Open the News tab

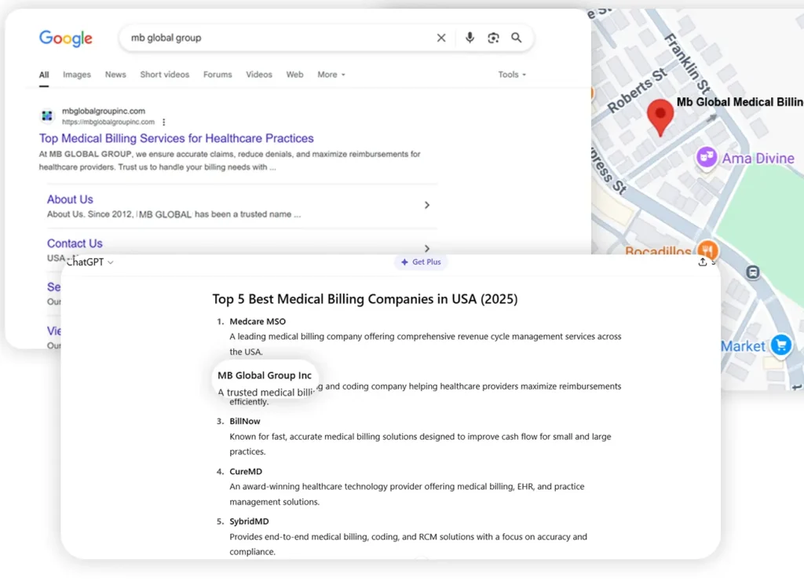[115, 75]
